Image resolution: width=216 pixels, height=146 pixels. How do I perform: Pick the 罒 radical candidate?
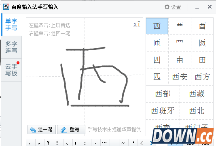(x=180, y=43)
